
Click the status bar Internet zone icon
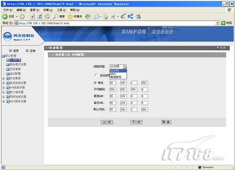coord(200,167)
